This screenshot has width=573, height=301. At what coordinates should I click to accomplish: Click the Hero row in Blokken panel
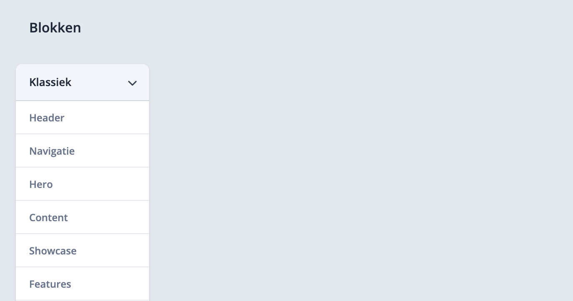pos(82,184)
